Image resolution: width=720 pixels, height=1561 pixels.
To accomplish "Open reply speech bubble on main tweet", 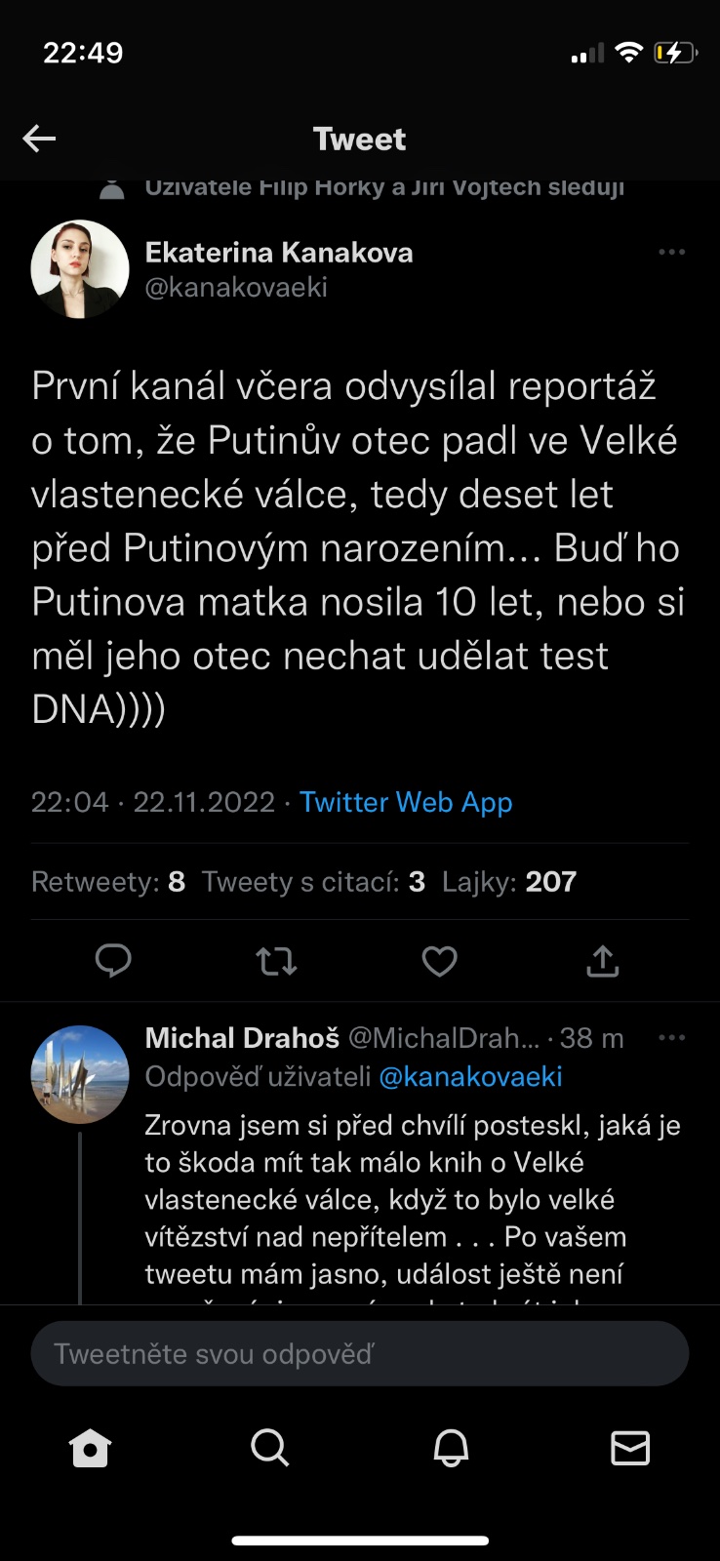I will (x=113, y=961).
